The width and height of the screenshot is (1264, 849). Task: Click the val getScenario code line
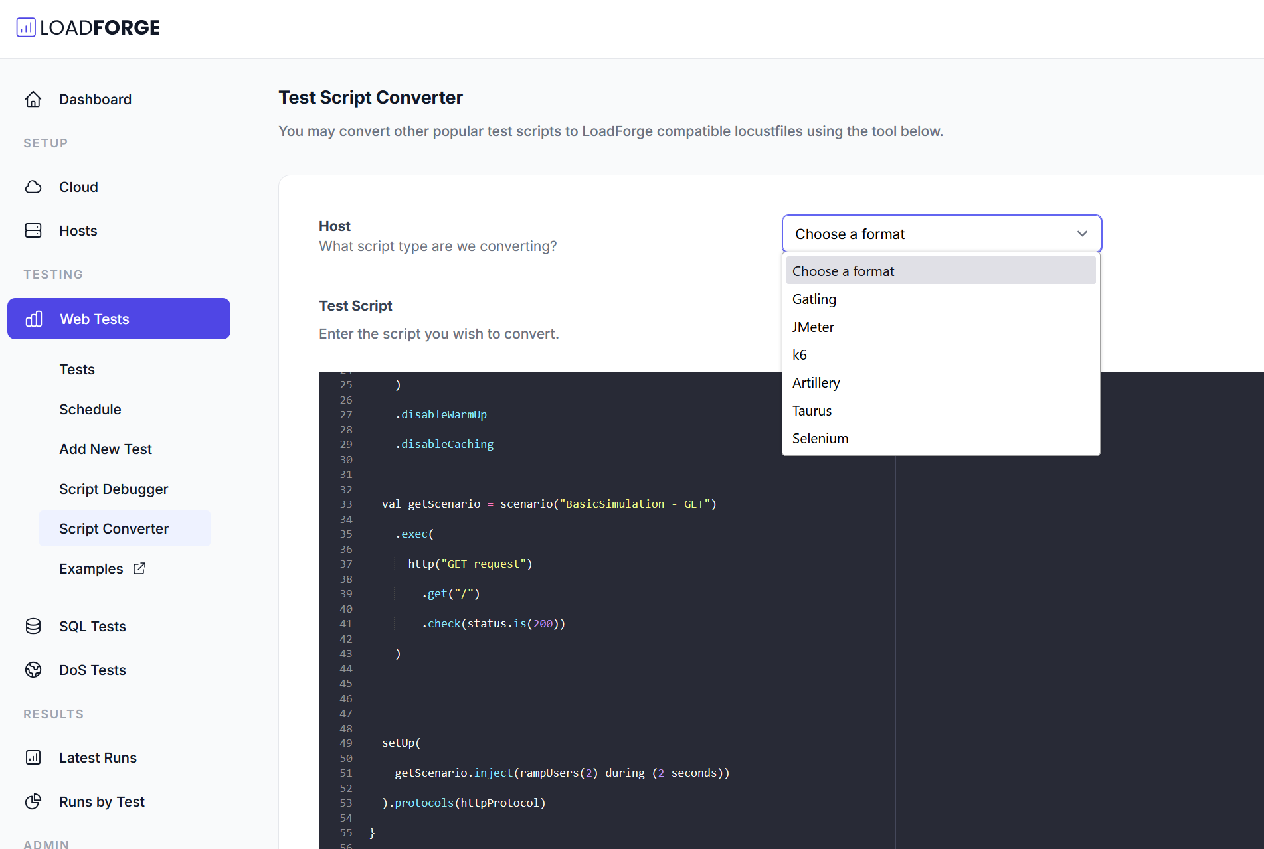(x=549, y=504)
